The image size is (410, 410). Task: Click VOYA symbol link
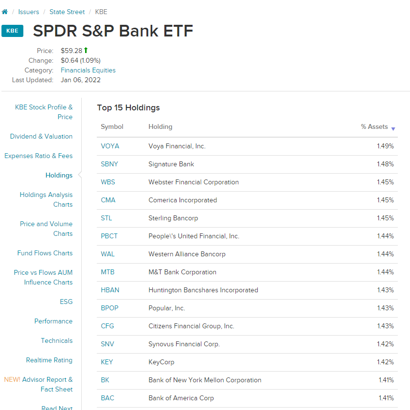click(x=110, y=146)
